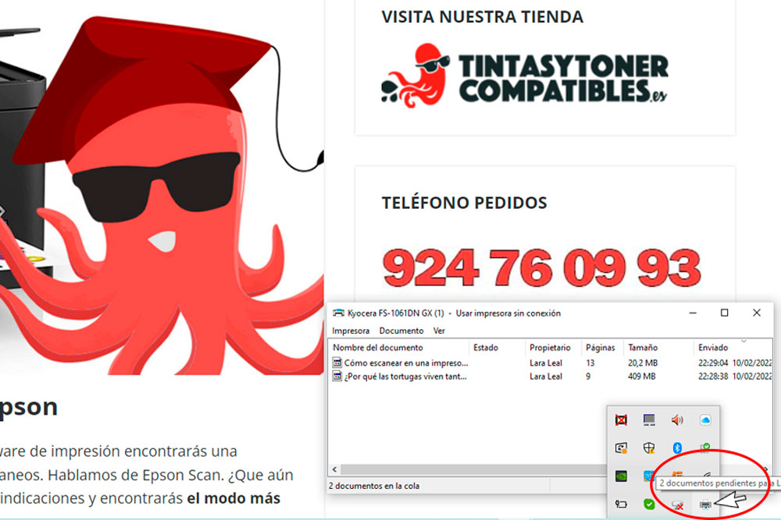Minimize the Kyocera print queue window
Image resolution: width=781 pixels, height=520 pixels.
coord(692,313)
